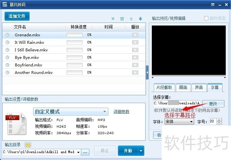231x160 pixels.
Task: Remove selected file with X icon
Action: (x=113, y=19)
